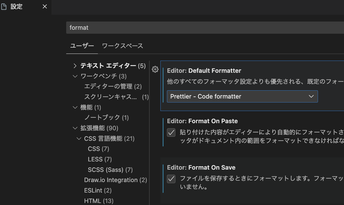Collapse the 機能 tree section
The height and width of the screenshot is (205, 344).
click(75, 107)
